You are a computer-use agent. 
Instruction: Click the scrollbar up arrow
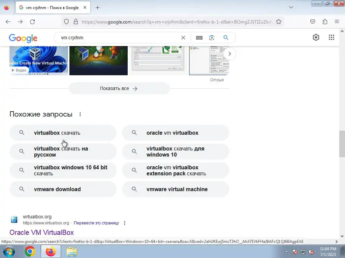(342, 31)
